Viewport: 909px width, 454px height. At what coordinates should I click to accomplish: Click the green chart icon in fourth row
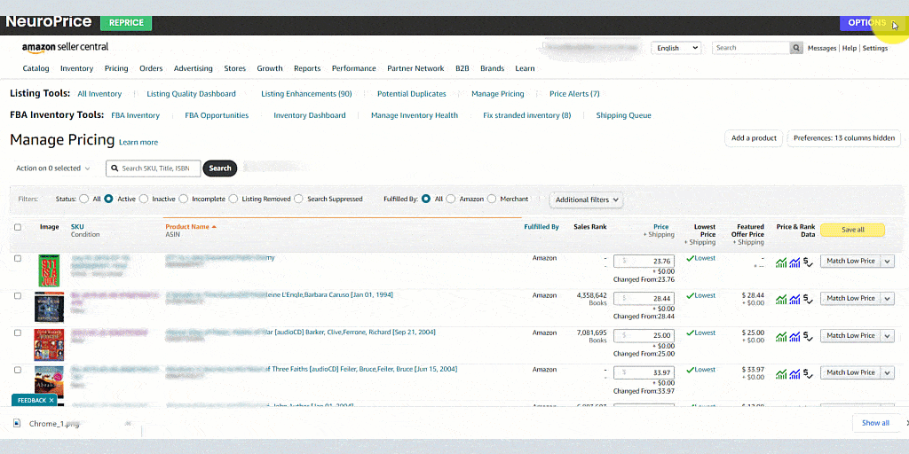click(781, 373)
